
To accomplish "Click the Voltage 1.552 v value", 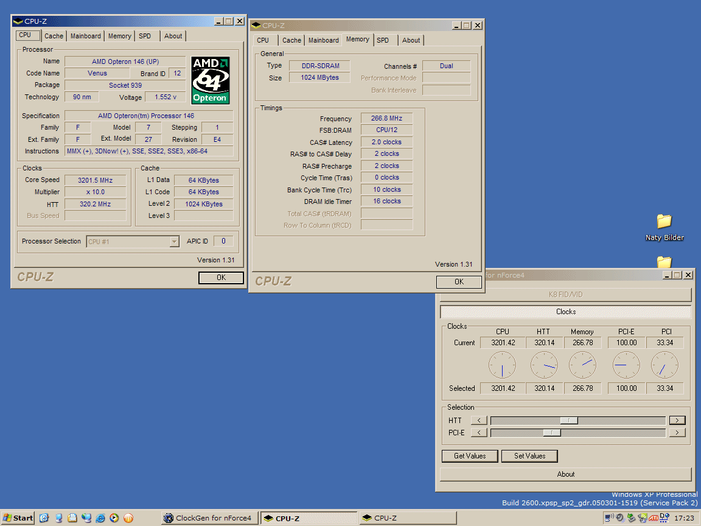I will pos(166,97).
